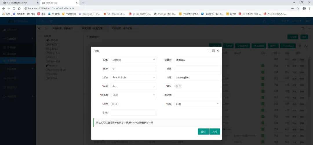
Task: Click the 排序 input field containing 0
Action: tap(134, 69)
